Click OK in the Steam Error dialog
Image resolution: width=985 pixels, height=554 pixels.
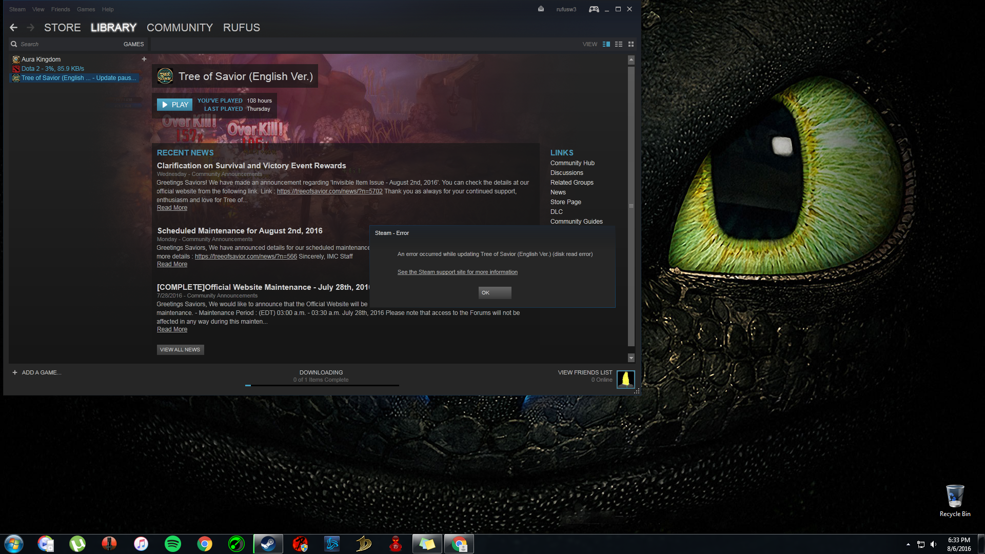click(495, 292)
